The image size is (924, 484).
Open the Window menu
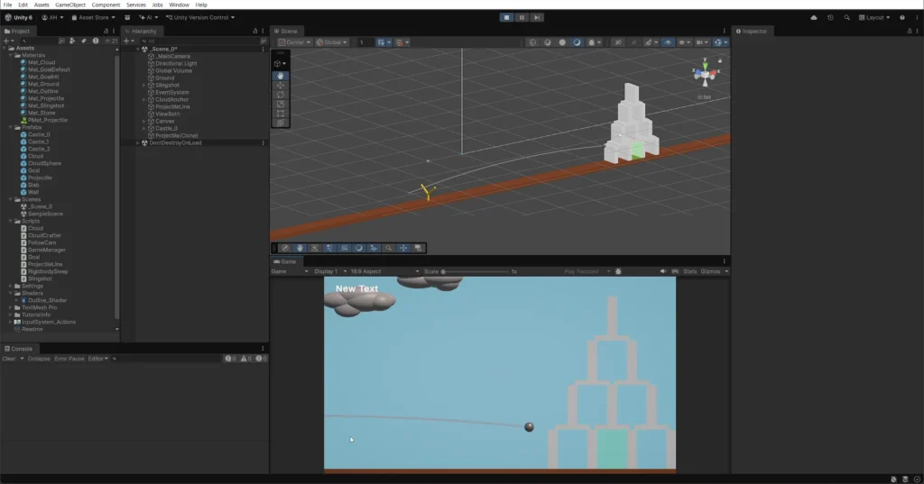[180, 5]
